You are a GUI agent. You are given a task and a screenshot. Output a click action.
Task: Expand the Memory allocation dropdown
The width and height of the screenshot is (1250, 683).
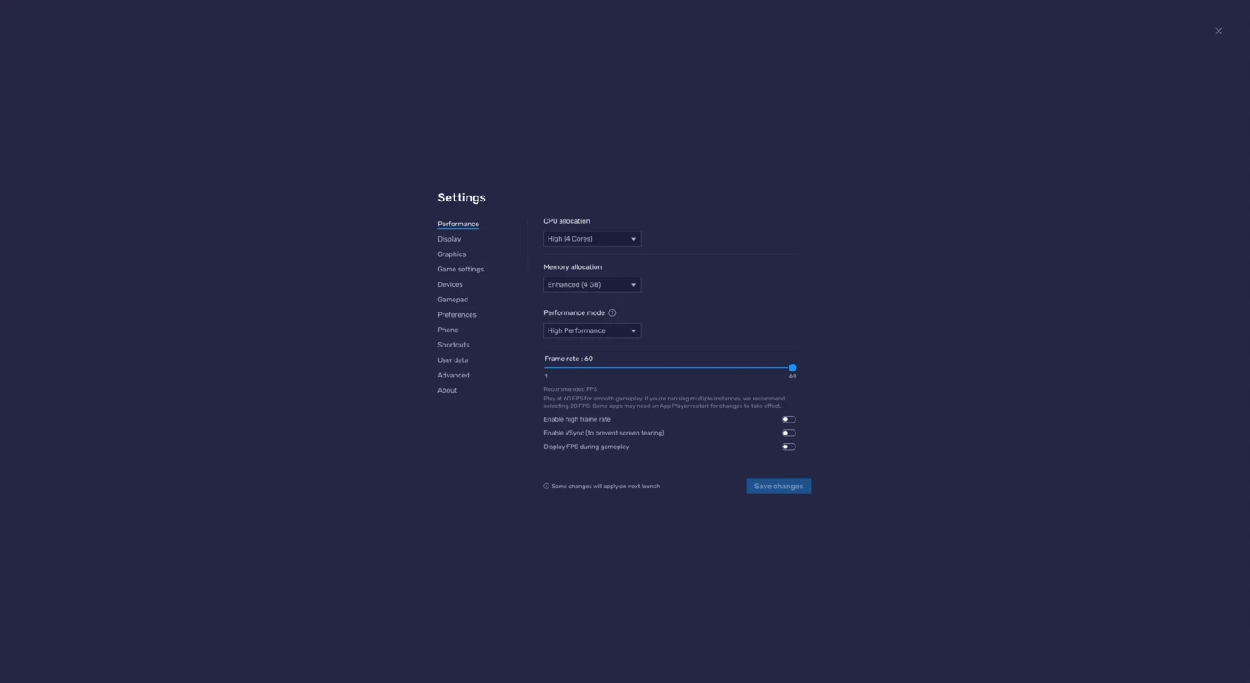(x=592, y=285)
